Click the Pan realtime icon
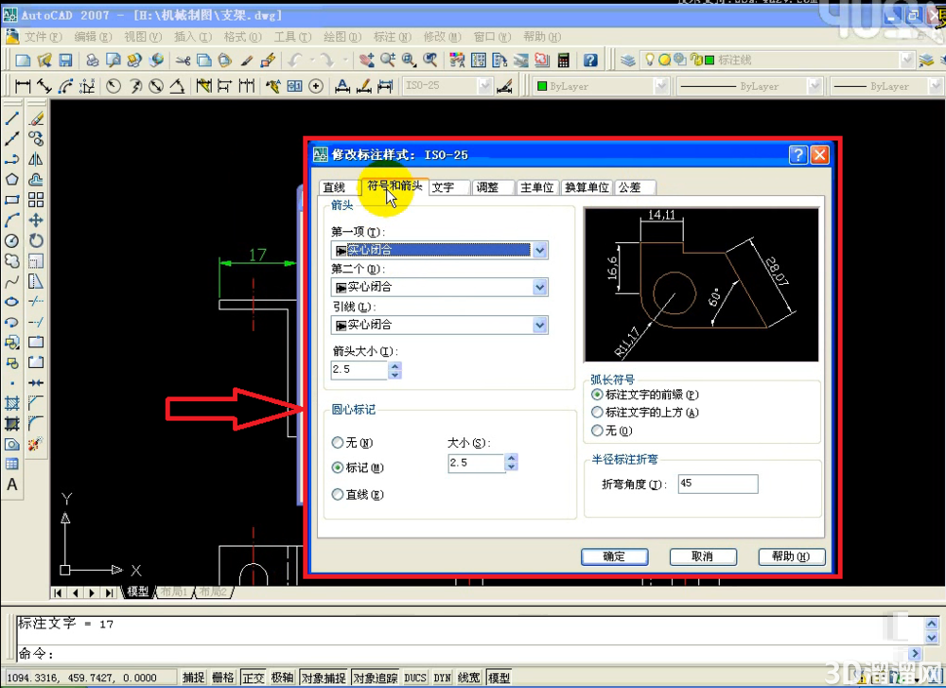This screenshot has height=688, width=946. (367, 60)
